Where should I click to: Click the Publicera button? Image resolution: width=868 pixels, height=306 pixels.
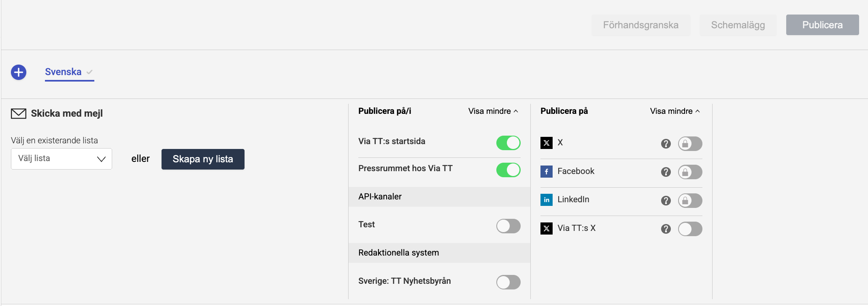pyautogui.click(x=822, y=25)
